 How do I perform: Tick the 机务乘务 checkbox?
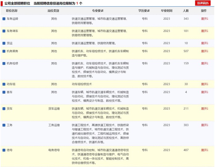(4, 51)
